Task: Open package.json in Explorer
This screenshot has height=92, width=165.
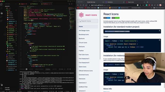Action: pyautogui.click(x=11, y=64)
